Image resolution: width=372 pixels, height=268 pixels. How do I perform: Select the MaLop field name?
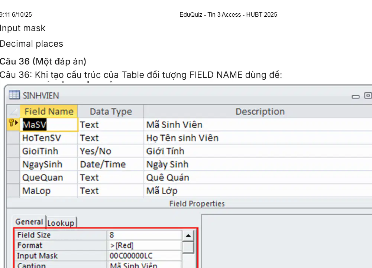[x=49, y=191]
